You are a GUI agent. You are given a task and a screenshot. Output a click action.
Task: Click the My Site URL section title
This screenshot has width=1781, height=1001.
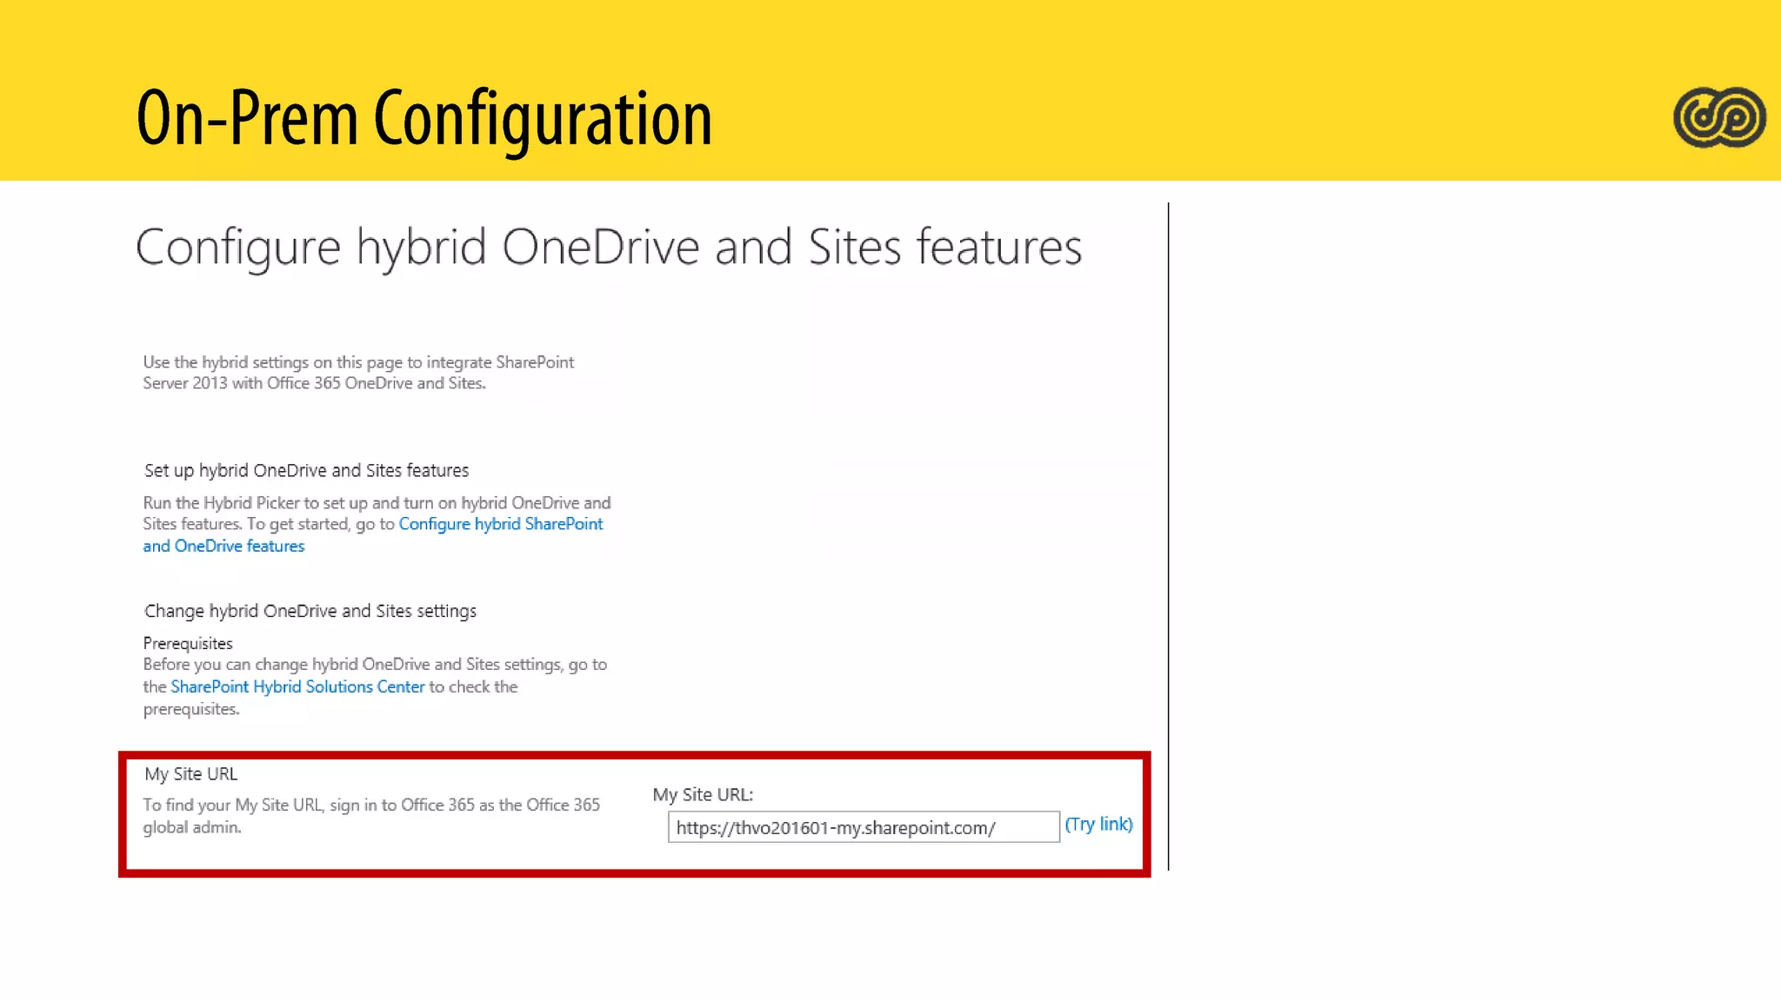[190, 773]
